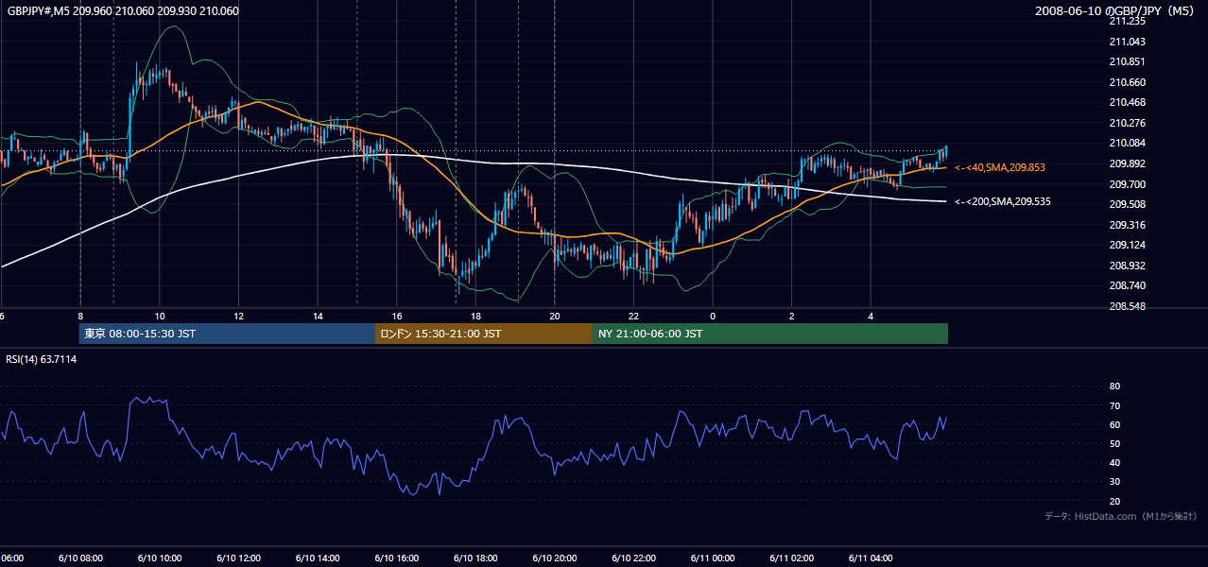1208x567 pixels.
Task: Click price axis label 208.548
Action: (x=1127, y=306)
